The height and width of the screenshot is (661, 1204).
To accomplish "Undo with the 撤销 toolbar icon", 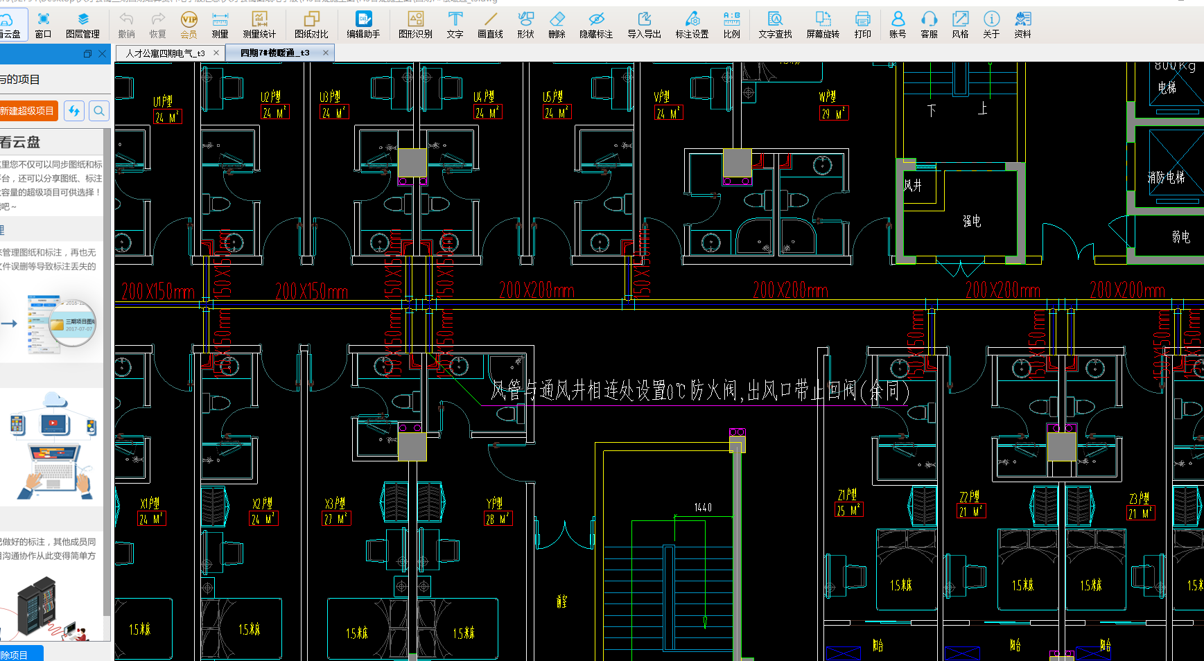I will pos(126,24).
